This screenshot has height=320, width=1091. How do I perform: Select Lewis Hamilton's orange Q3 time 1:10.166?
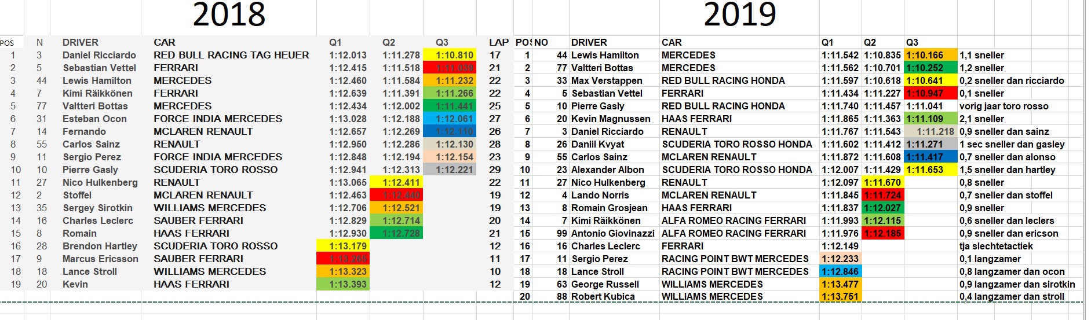931,55
